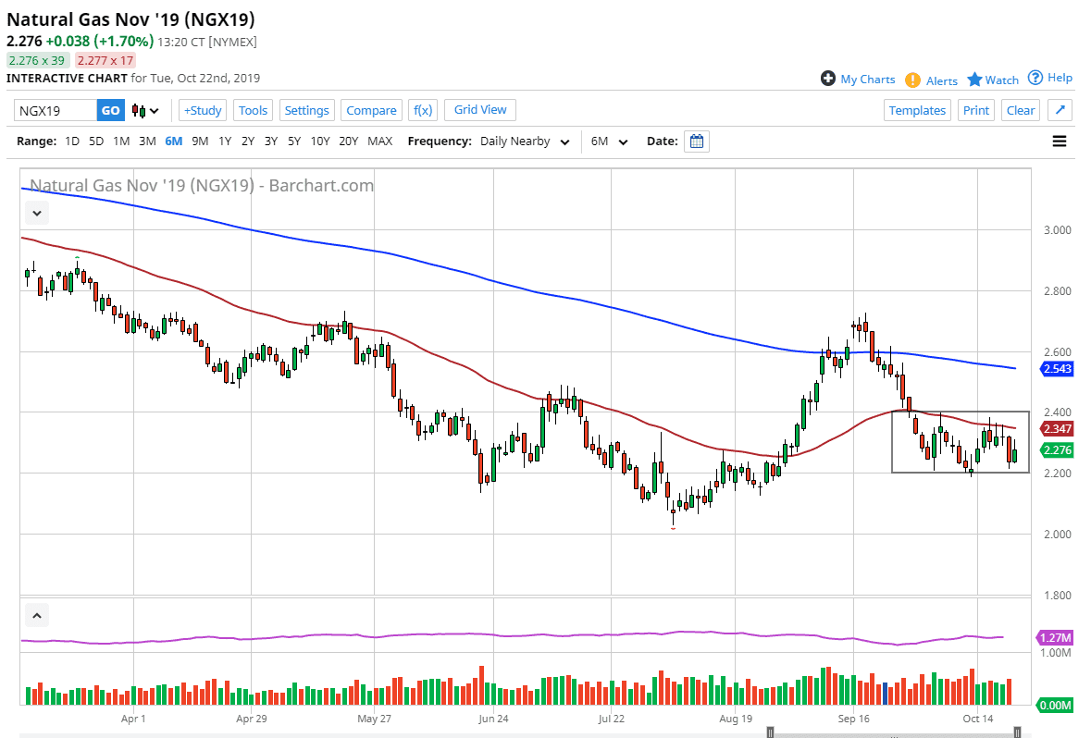Collapse the volume pane chevron
This screenshot has width=1091, height=738.
coord(36,614)
